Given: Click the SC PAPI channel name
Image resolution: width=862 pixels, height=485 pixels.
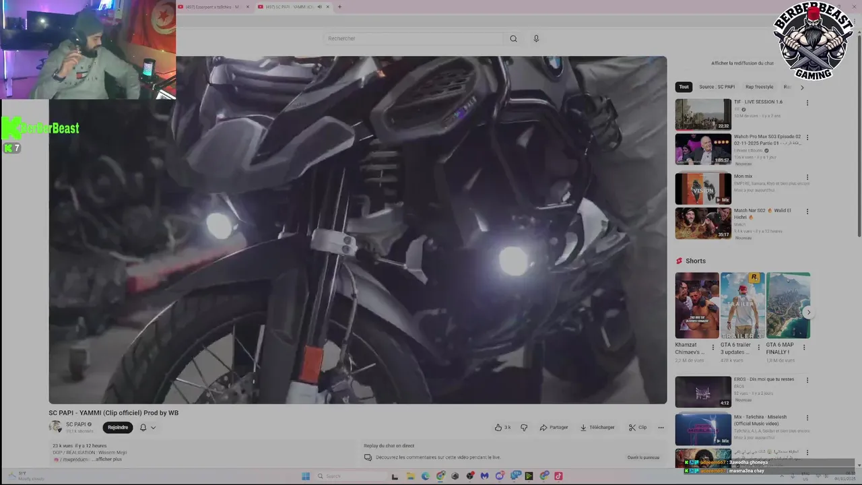Looking at the screenshot, I should click(75, 424).
